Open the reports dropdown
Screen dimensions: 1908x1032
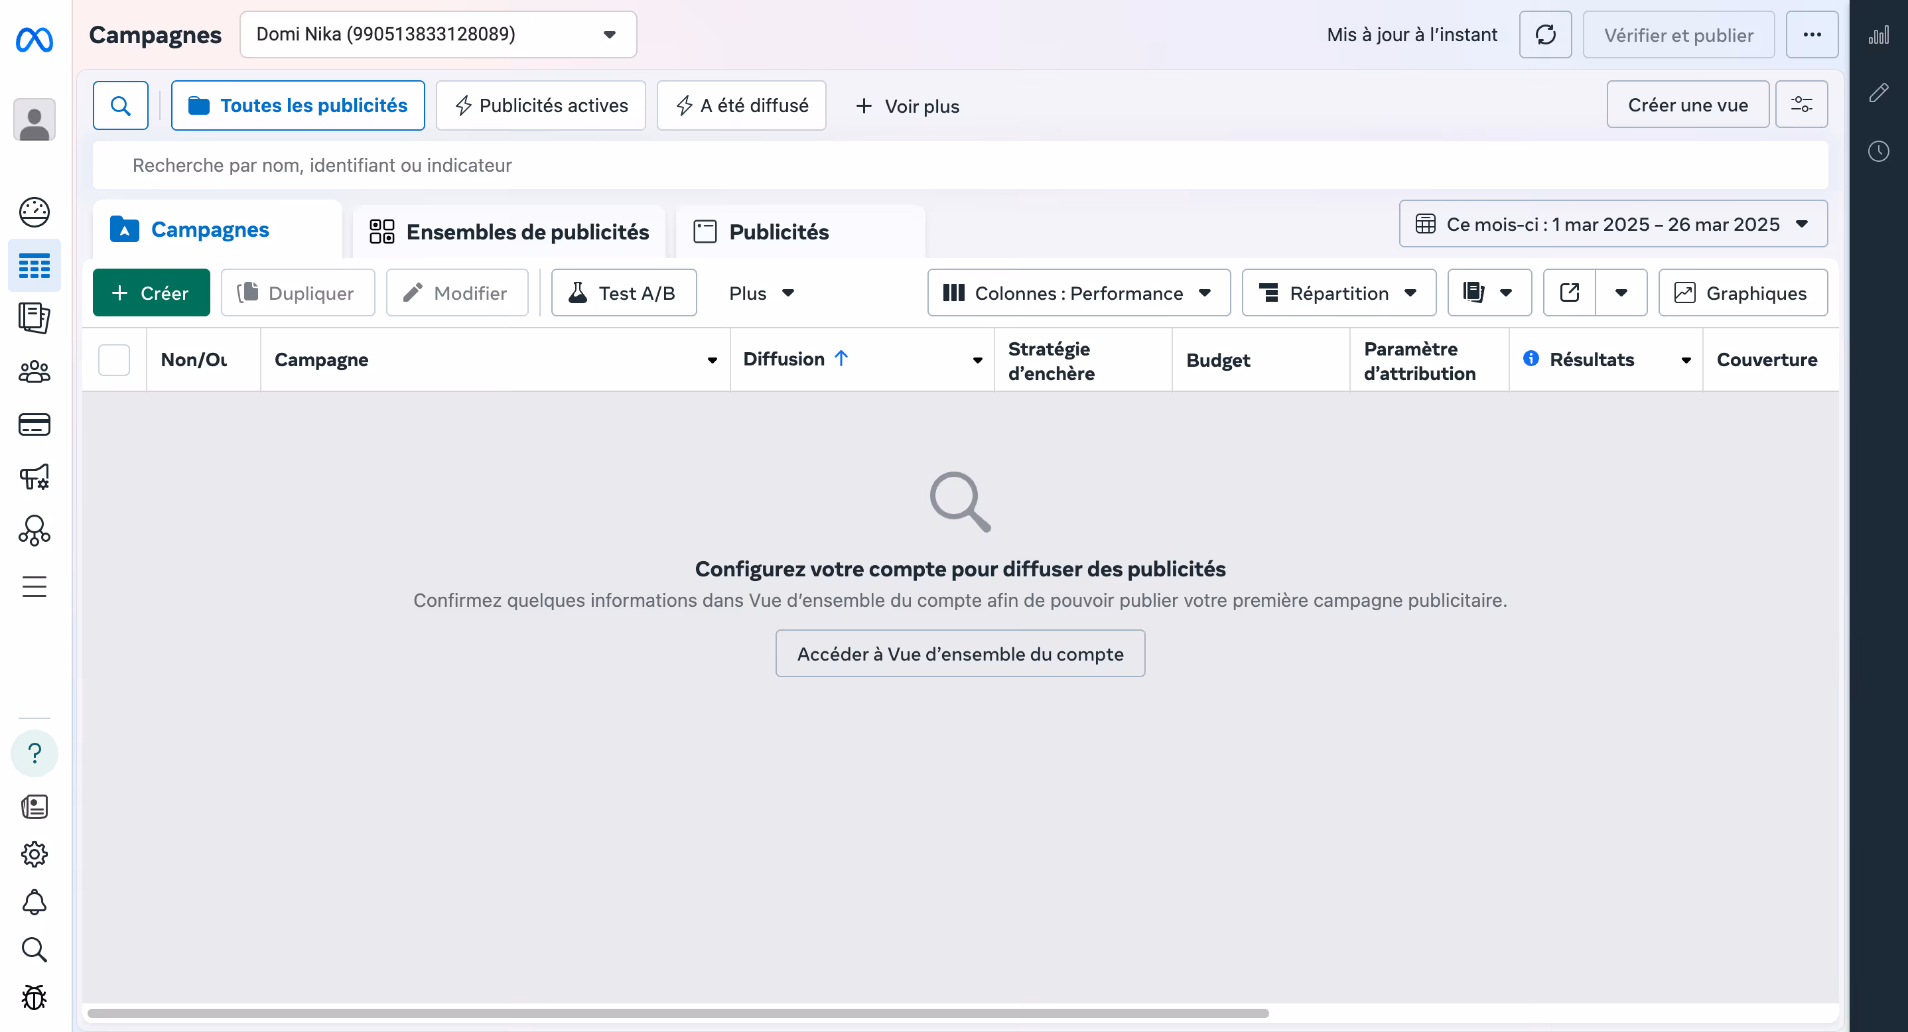[x=1489, y=292]
